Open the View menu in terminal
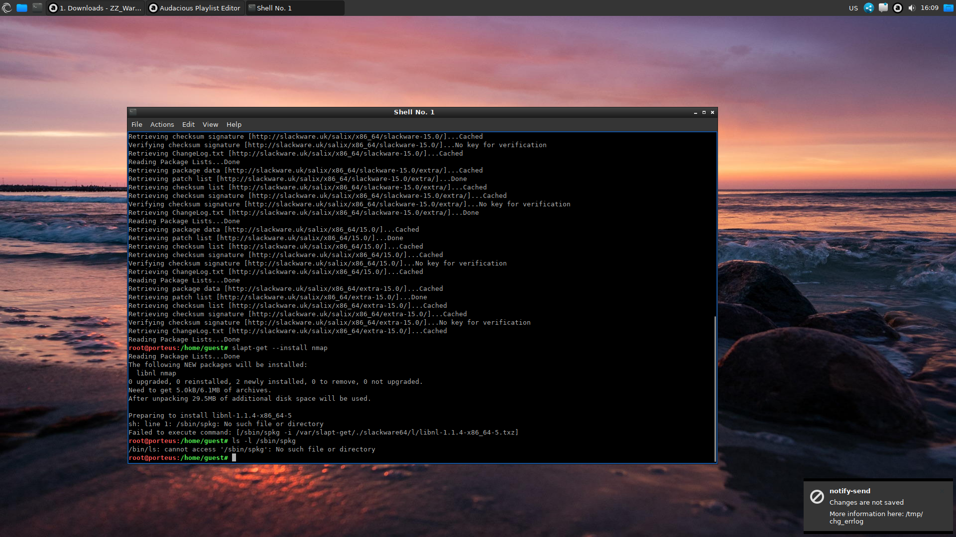Image resolution: width=956 pixels, height=537 pixels. (x=210, y=124)
